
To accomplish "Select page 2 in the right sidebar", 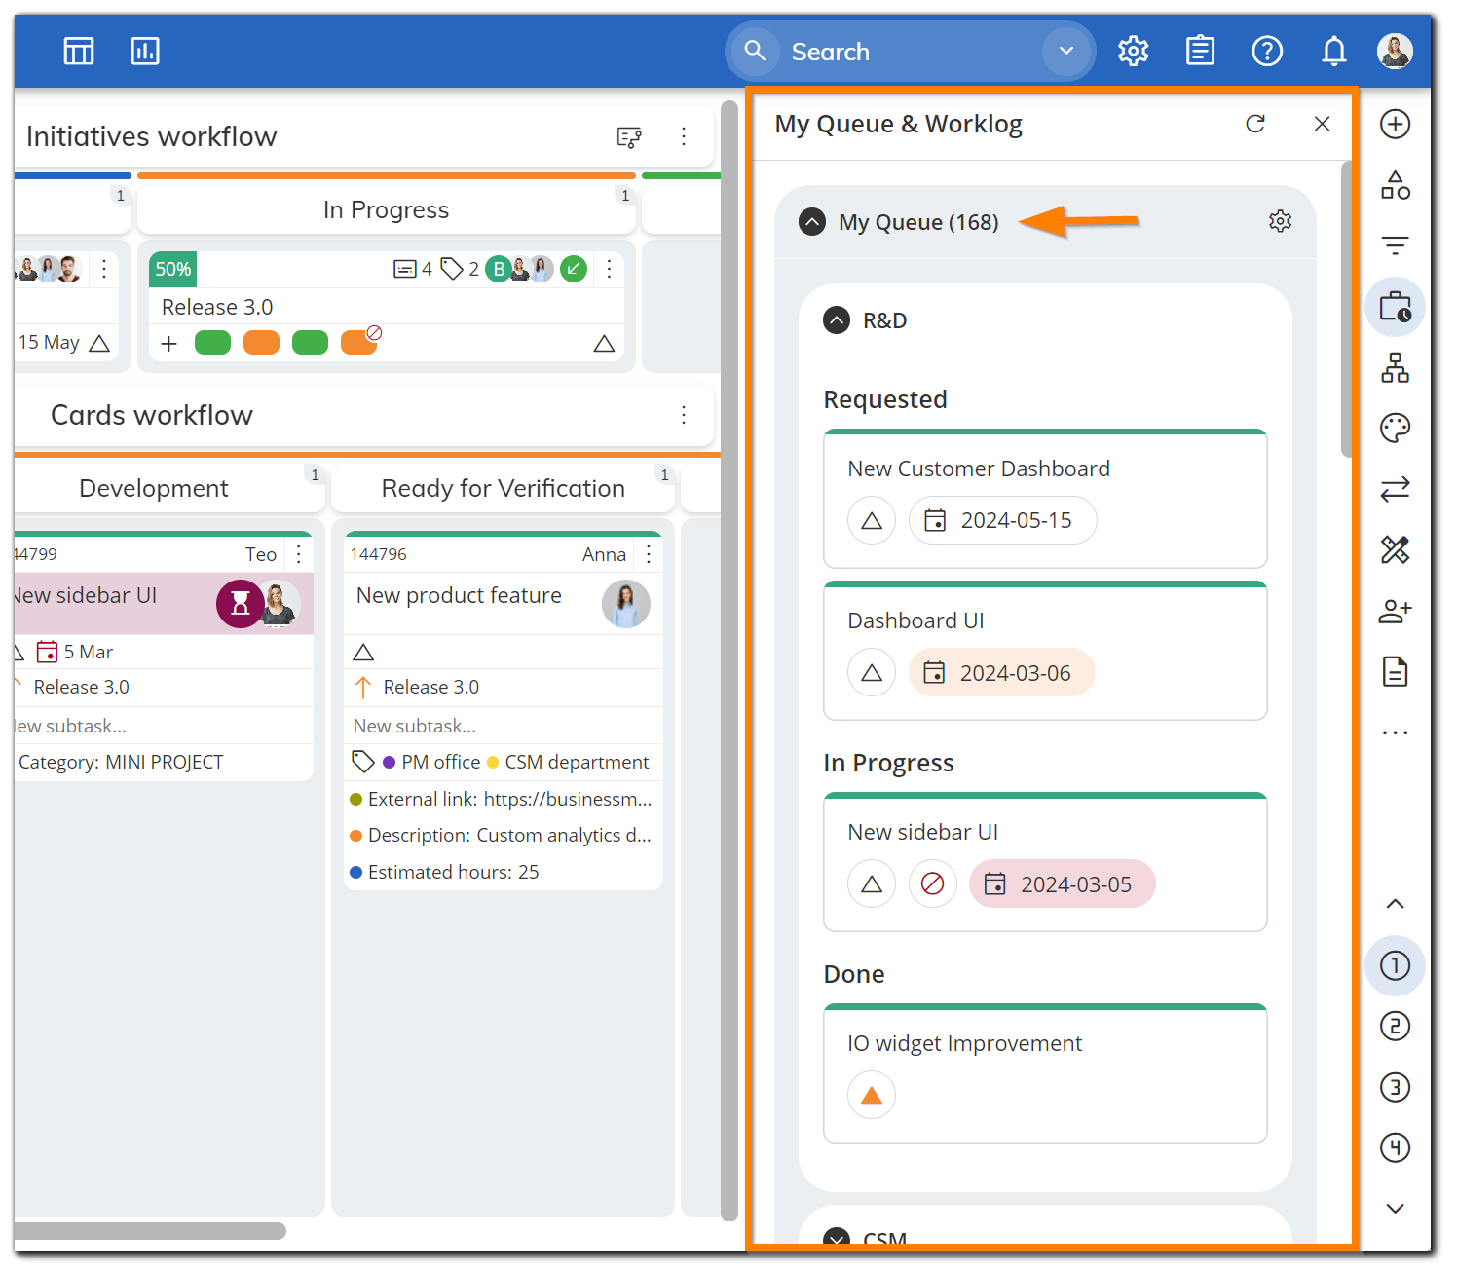I will coord(1395,1026).
